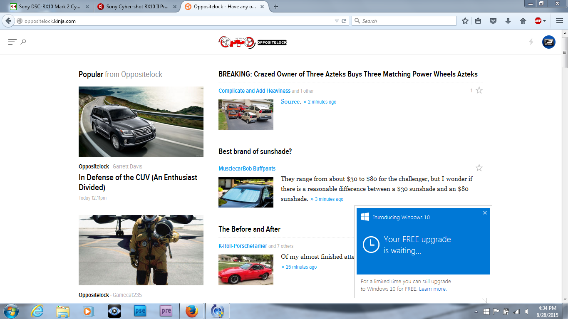Focus the Firefox Search input box

click(404, 21)
